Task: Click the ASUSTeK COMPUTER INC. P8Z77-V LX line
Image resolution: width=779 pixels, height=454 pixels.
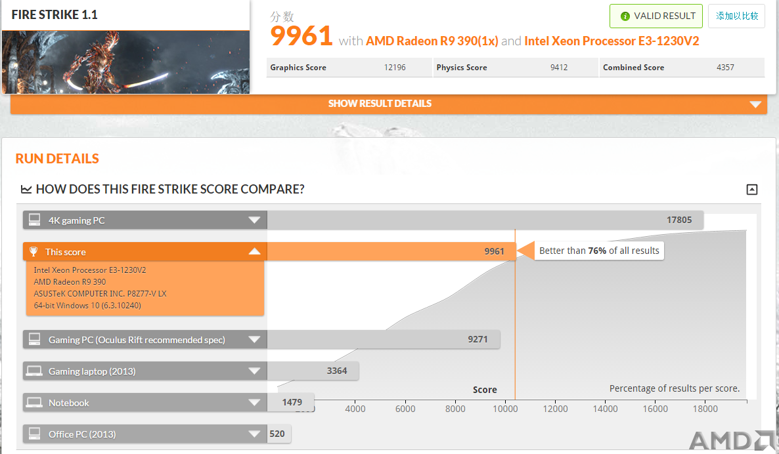Action: (x=100, y=294)
